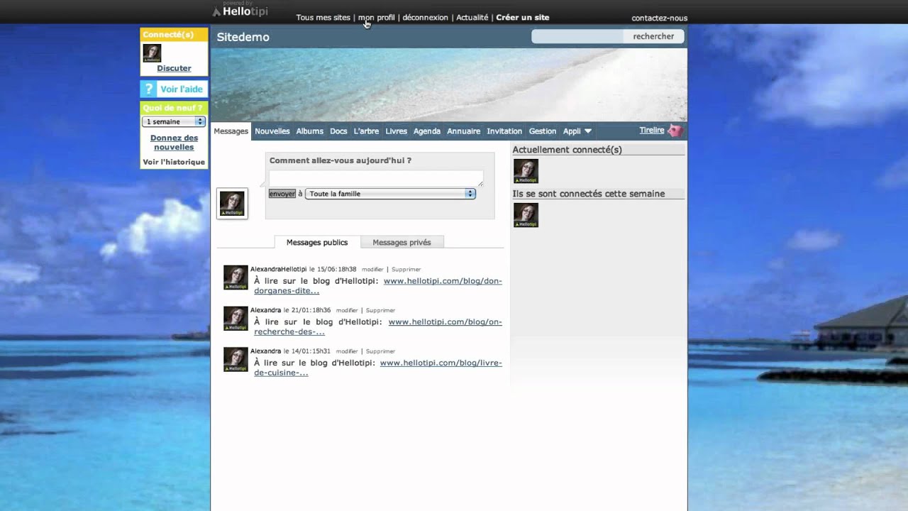
Task: Click in the search input field
Action: [577, 36]
